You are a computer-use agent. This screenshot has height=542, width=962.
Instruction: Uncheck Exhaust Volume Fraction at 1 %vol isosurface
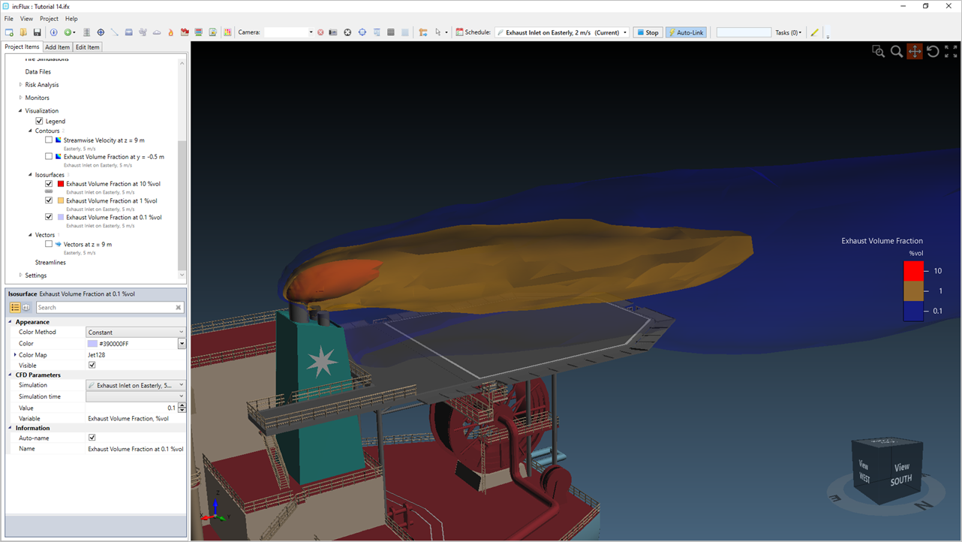tap(49, 200)
